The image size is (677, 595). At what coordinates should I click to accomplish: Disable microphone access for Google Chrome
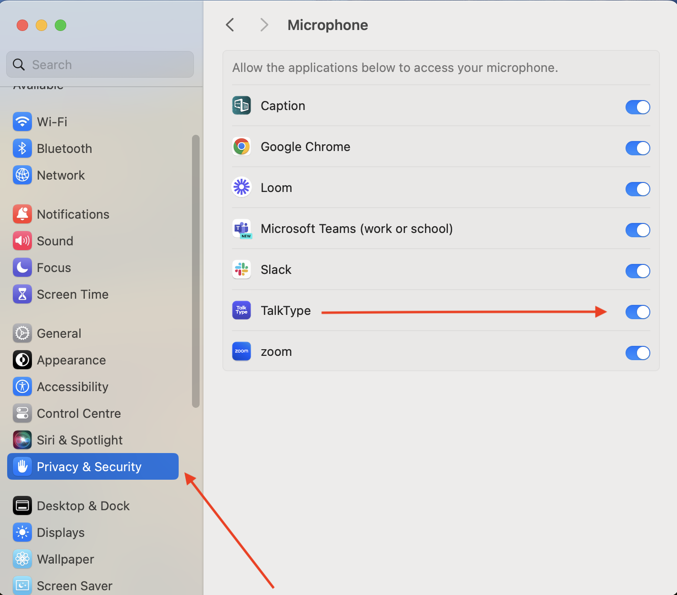click(637, 148)
